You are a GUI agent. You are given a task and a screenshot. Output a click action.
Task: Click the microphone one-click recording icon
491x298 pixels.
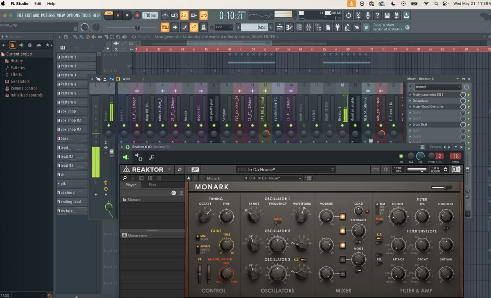368,16
